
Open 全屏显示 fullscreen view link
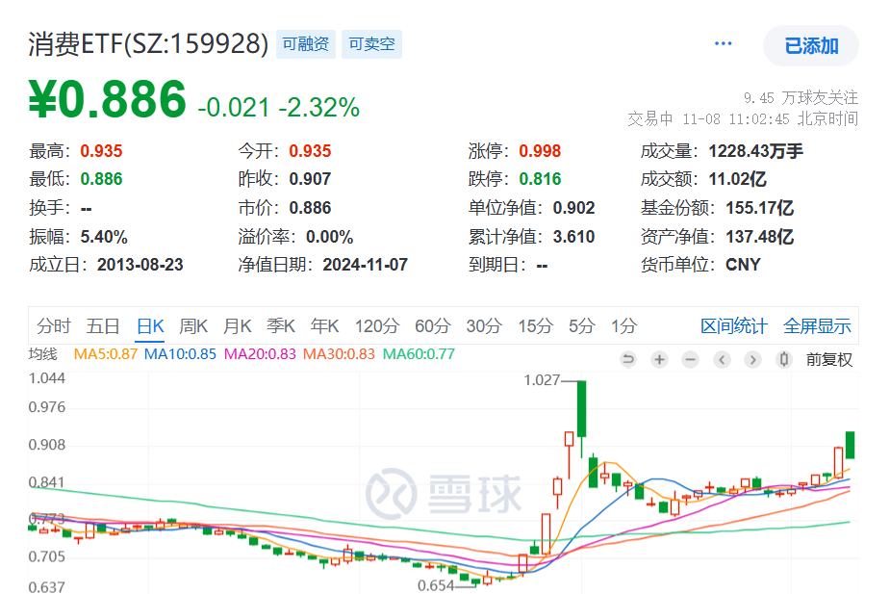817,326
